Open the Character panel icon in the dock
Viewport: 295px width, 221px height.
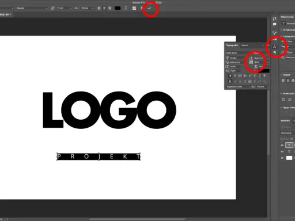coord(274,47)
